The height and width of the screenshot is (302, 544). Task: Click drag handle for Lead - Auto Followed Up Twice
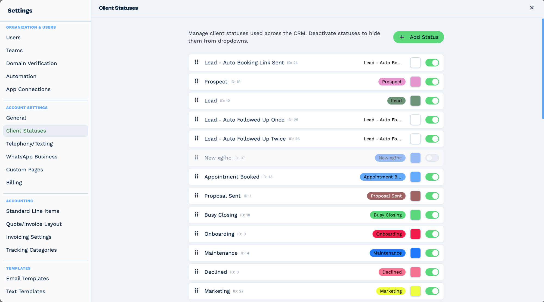pyautogui.click(x=196, y=138)
